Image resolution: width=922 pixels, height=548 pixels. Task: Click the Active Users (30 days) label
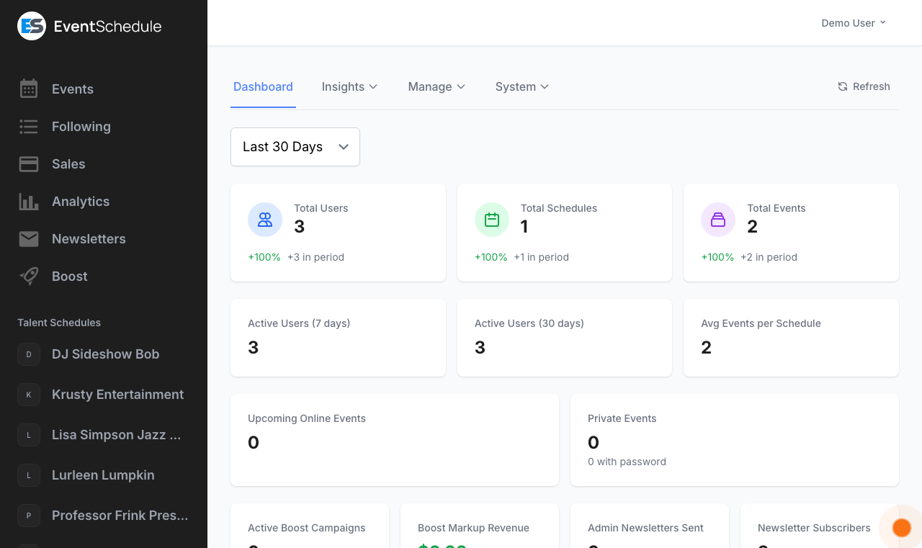tap(529, 323)
